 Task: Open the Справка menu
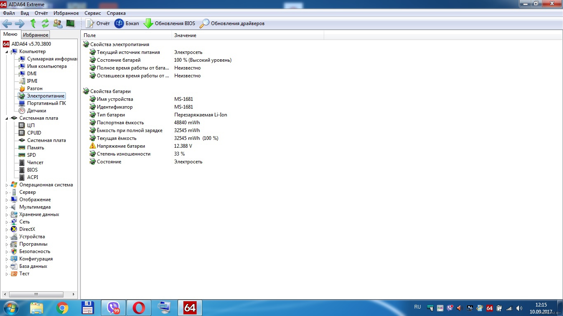coord(116,13)
